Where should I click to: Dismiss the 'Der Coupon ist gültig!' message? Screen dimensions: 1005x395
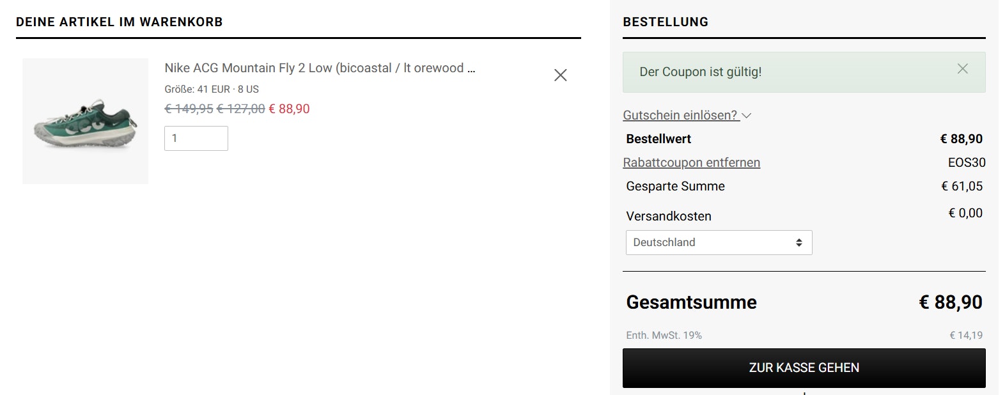tap(962, 69)
